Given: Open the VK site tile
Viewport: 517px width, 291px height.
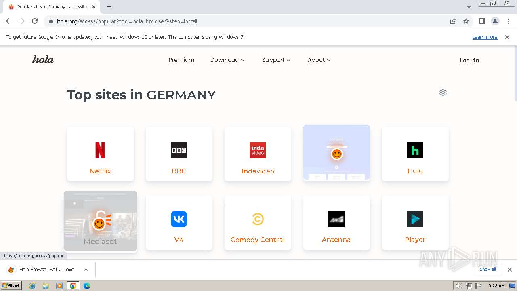Looking at the screenshot, I should [x=179, y=223].
